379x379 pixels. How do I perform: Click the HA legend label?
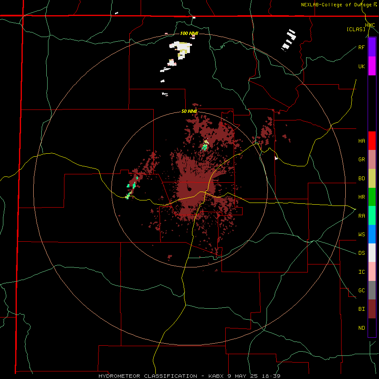(x=361, y=141)
